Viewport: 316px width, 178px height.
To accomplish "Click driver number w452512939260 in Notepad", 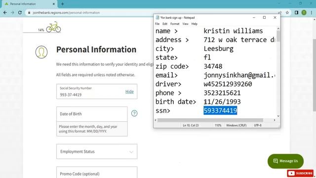I will 228,84.
